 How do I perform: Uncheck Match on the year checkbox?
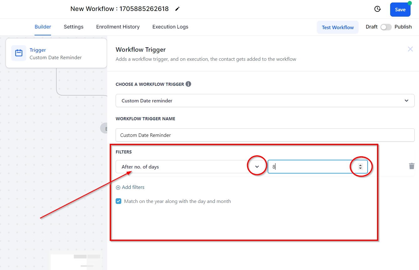point(118,201)
